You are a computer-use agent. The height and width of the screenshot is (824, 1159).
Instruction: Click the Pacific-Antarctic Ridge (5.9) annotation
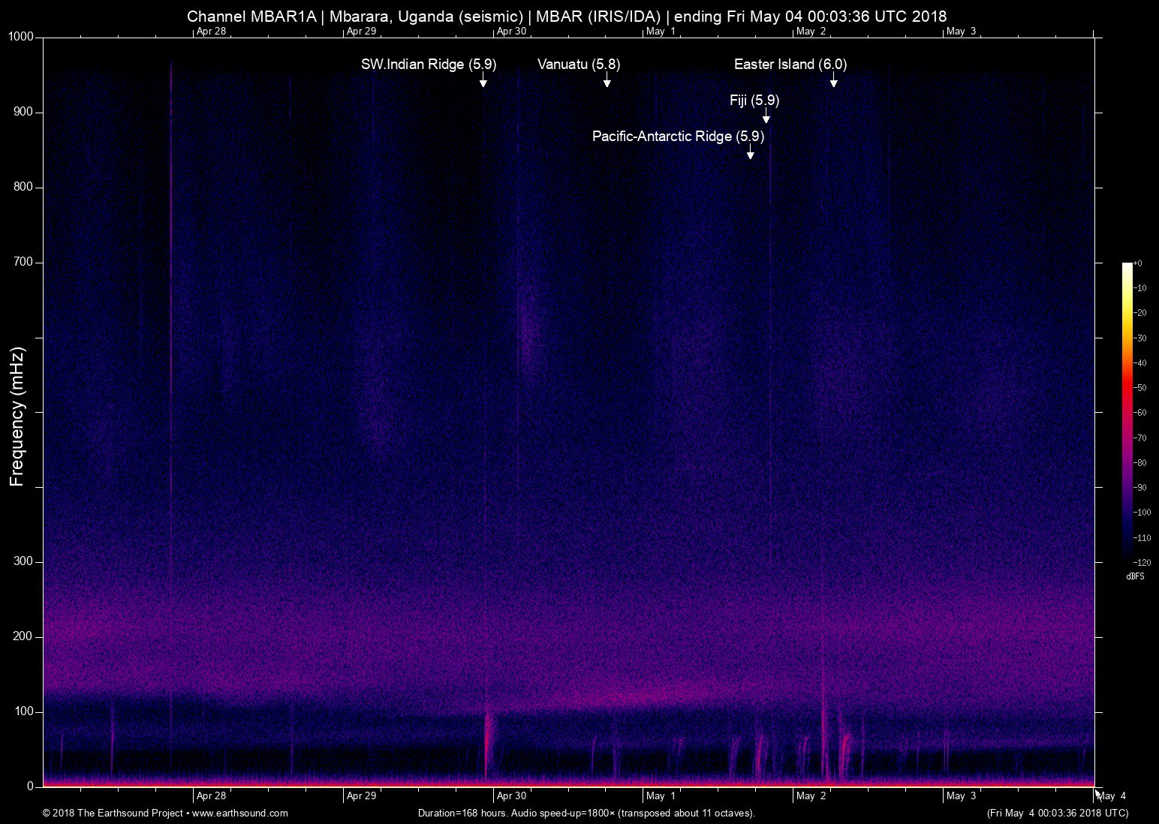[x=678, y=137]
